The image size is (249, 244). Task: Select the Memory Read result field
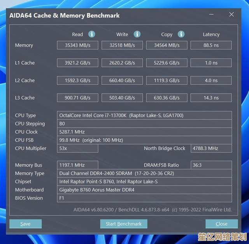point(77,46)
